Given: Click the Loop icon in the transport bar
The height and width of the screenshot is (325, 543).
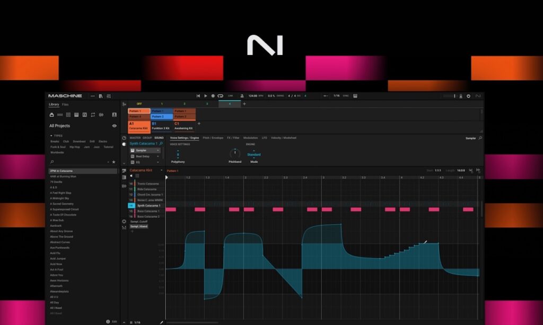Looking at the screenshot, I should click(x=221, y=96).
